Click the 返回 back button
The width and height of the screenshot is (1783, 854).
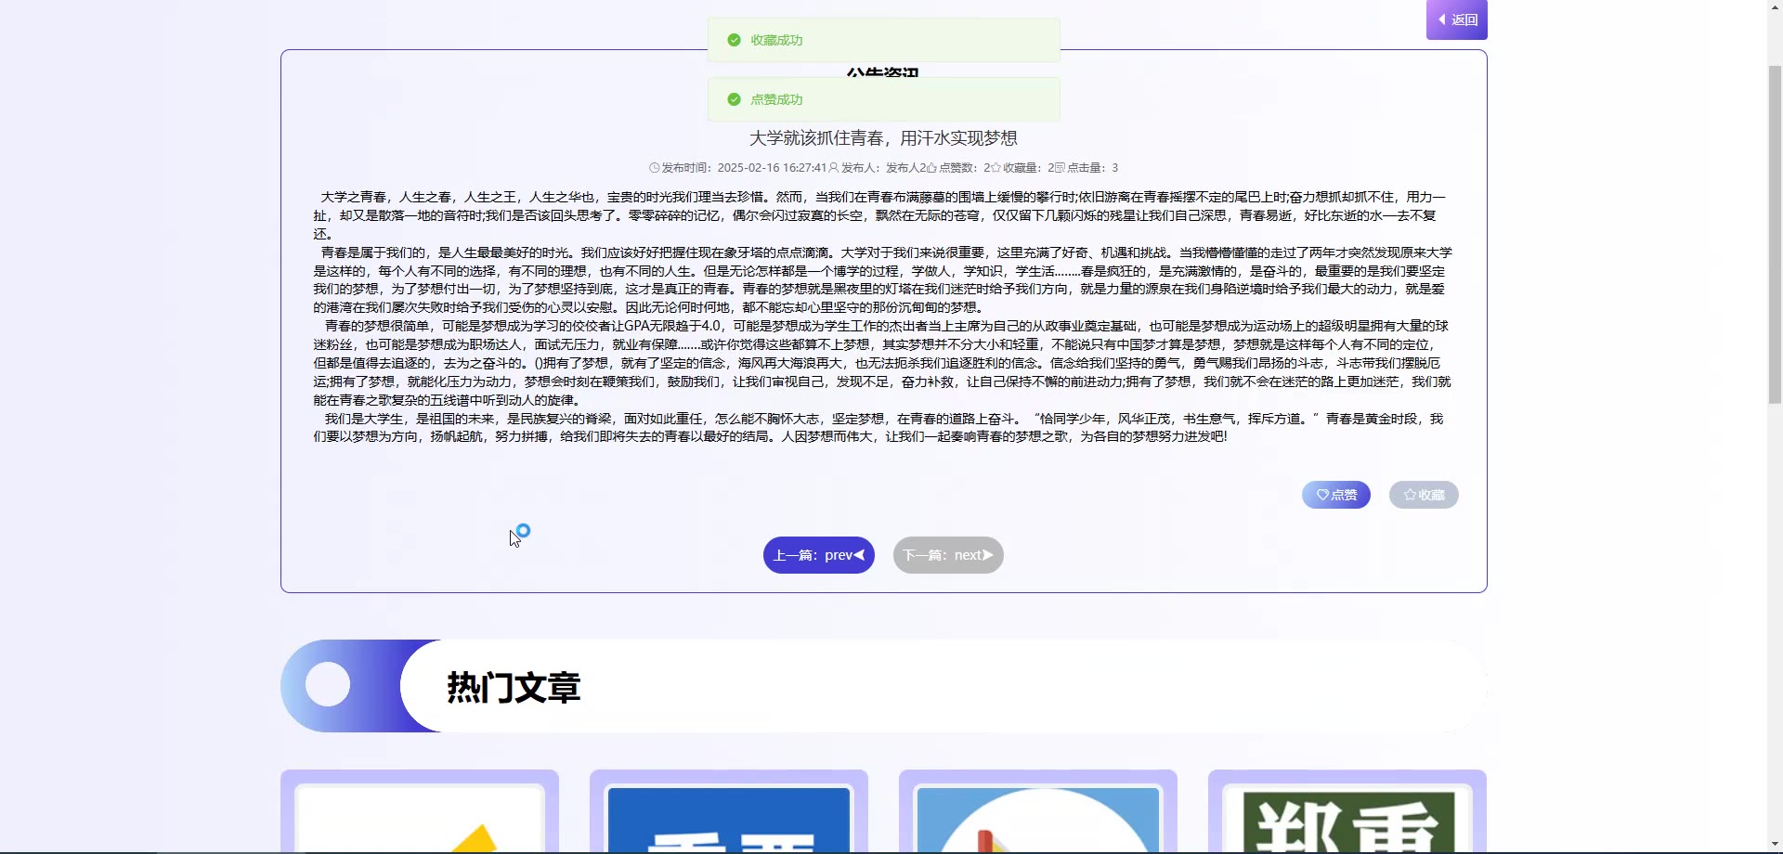pos(1456,19)
